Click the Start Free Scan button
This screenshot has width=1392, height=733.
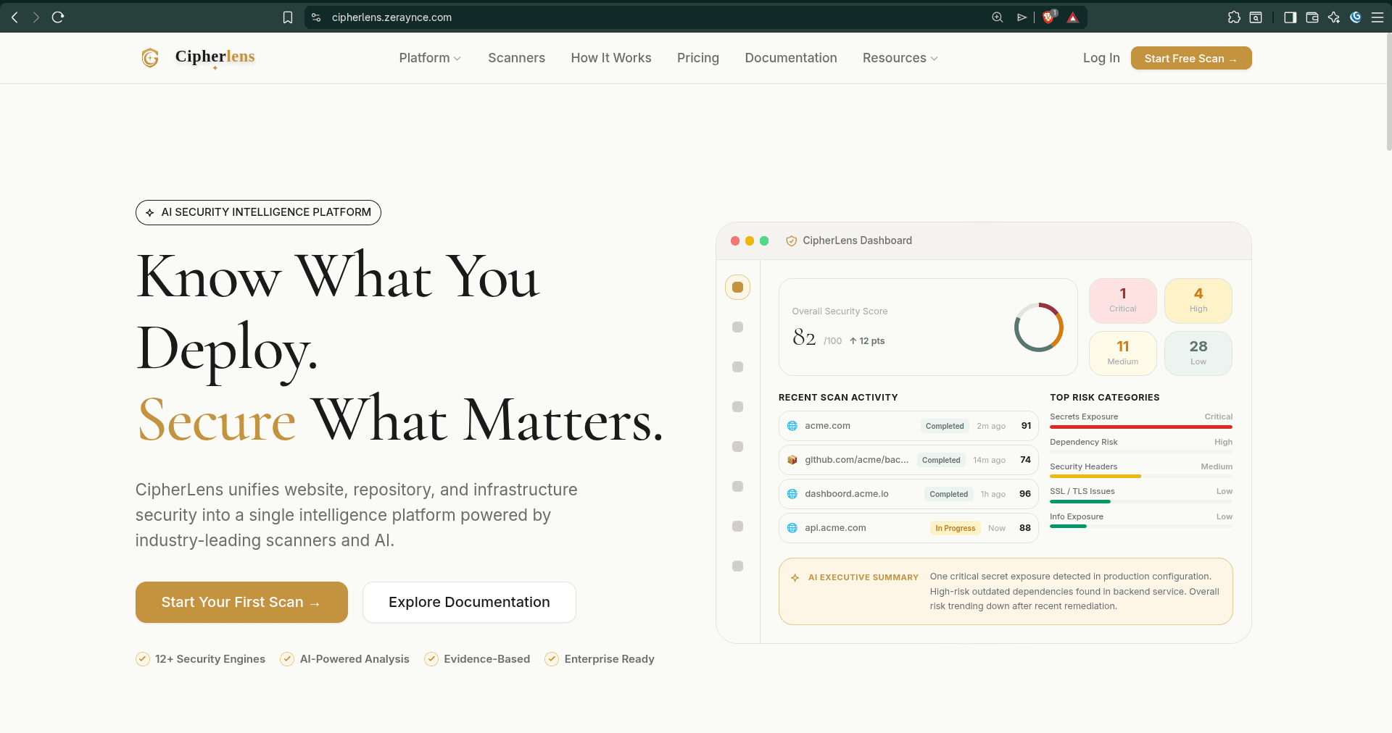pyautogui.click(x=1191, y=58)
